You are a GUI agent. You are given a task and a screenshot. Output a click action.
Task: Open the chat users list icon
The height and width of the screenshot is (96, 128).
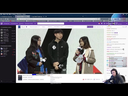[126, 27]
